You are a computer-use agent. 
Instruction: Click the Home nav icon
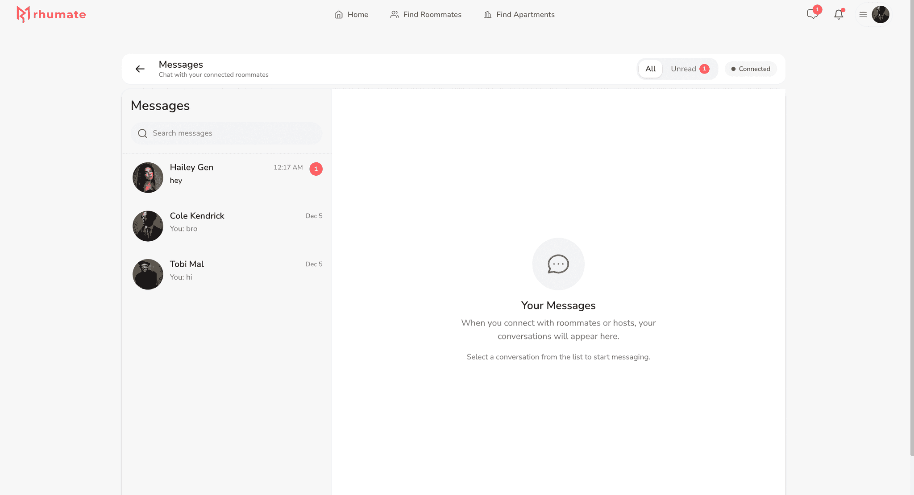339,15
